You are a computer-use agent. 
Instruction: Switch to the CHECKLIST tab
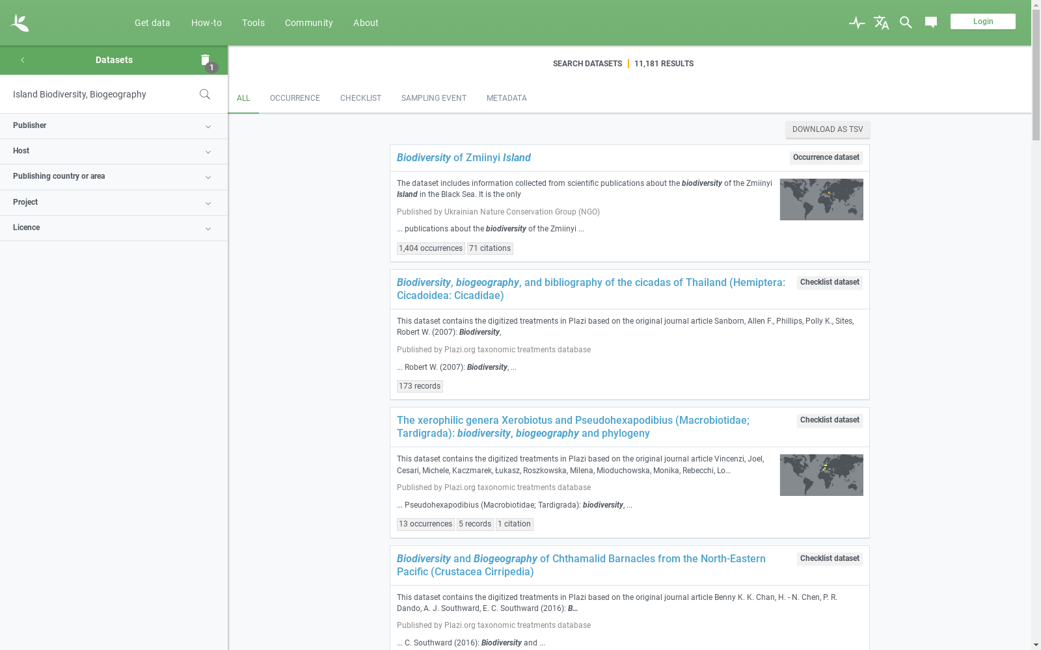click(x=360, y=98)
